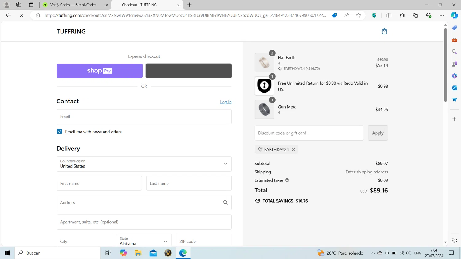Add a sidebar app with plus icon
This screenshot has width=461, height=259.
pyautogui.click(x=454, y=119)
